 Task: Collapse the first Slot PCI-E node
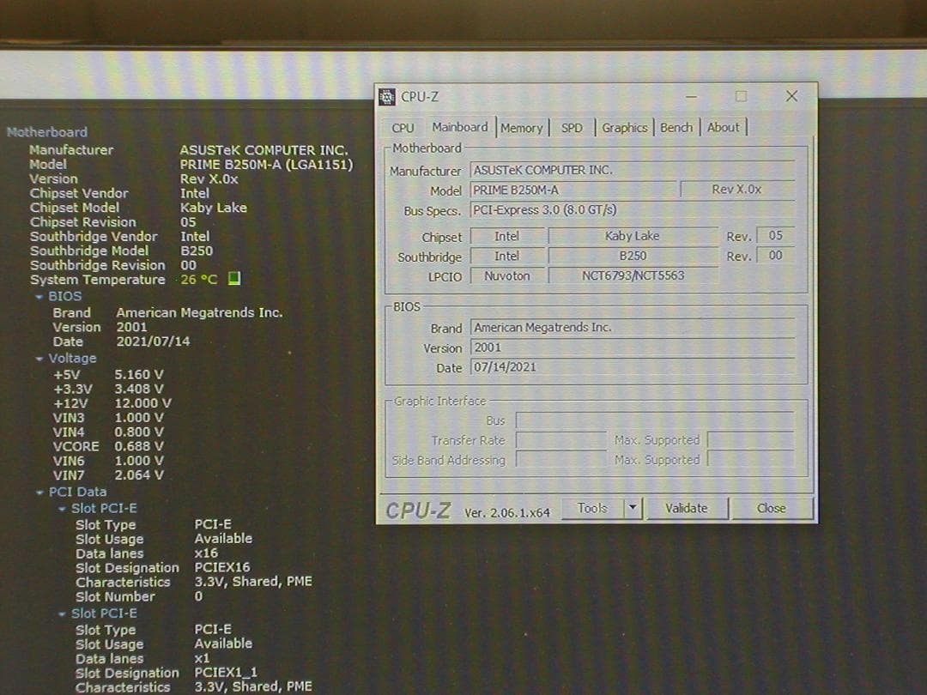62,509
